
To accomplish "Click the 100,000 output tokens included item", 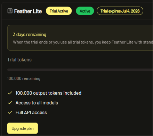I will pyautogui.click(x=48, y=93).
